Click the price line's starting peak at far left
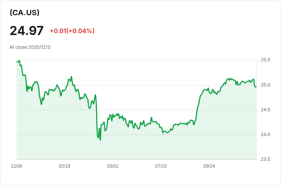The image size is (281, 186). click(19, 61)
